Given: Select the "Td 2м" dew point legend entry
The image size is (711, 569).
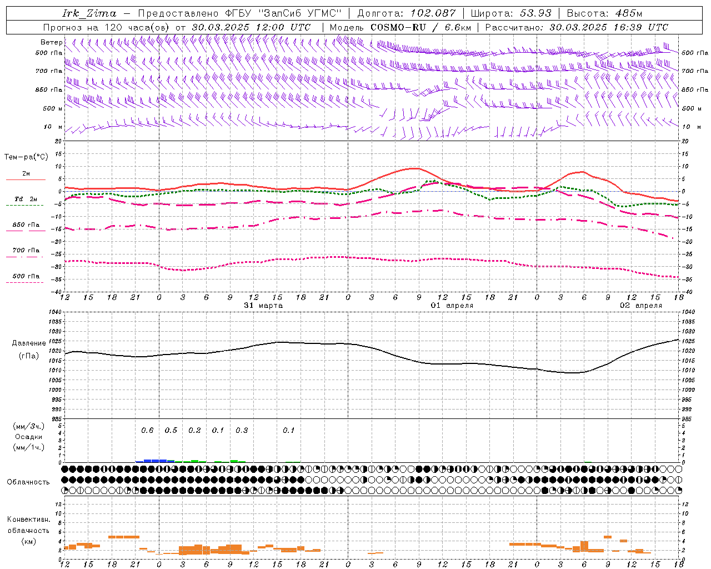Looking at the screenshot, I should tap(26, 201).
